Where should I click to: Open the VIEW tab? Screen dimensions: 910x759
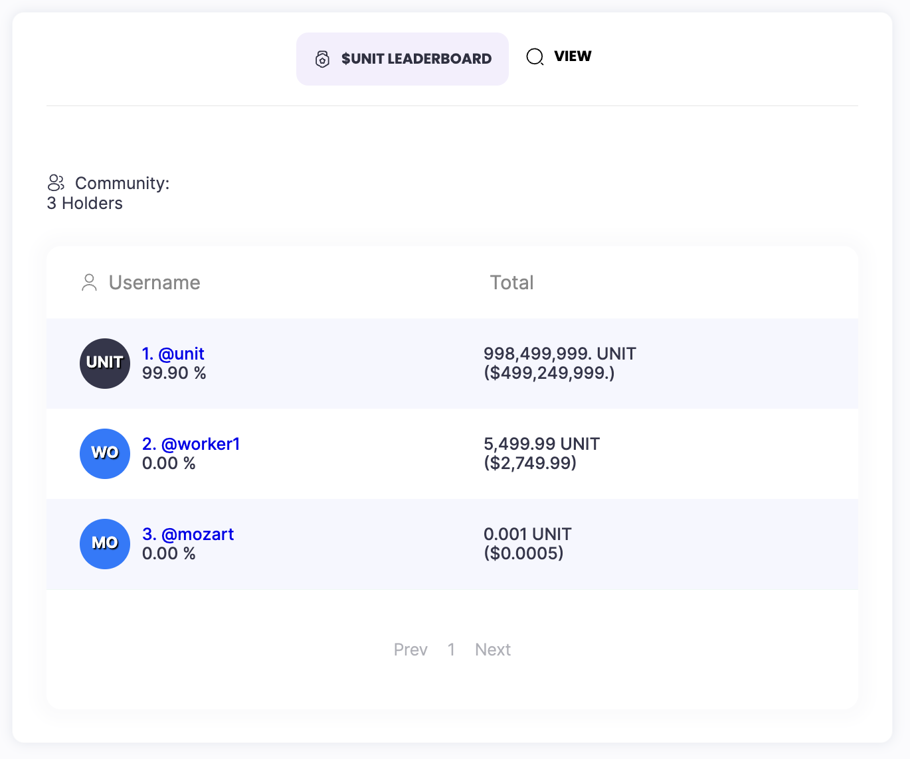[572, 56]
